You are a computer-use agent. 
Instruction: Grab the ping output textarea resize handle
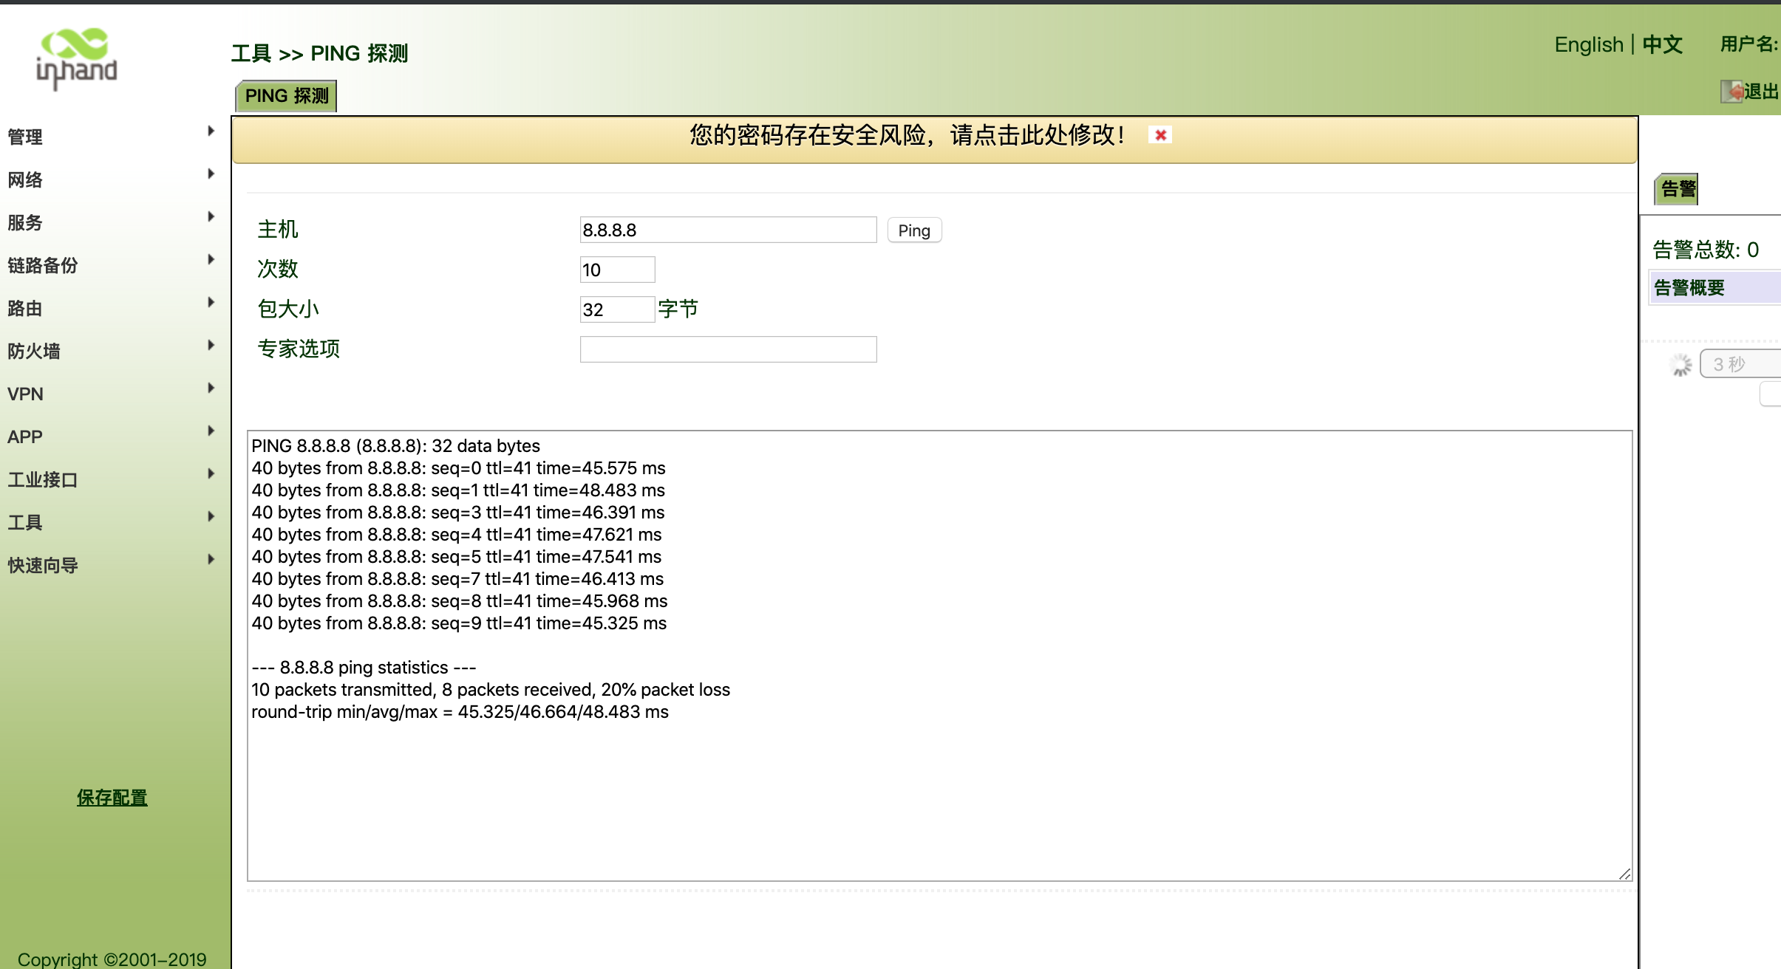tap(1624, 874)
